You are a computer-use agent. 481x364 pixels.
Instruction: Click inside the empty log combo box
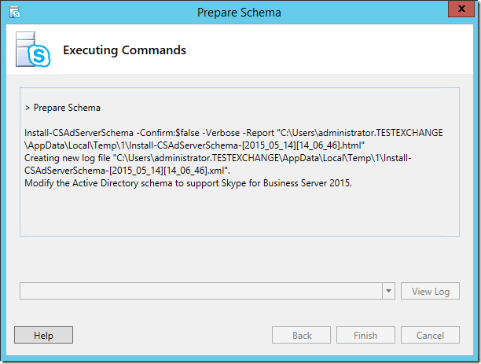coord(201,291)
